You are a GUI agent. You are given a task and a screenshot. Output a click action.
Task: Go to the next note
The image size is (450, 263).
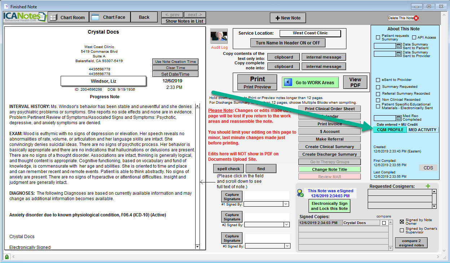point(195,15)
